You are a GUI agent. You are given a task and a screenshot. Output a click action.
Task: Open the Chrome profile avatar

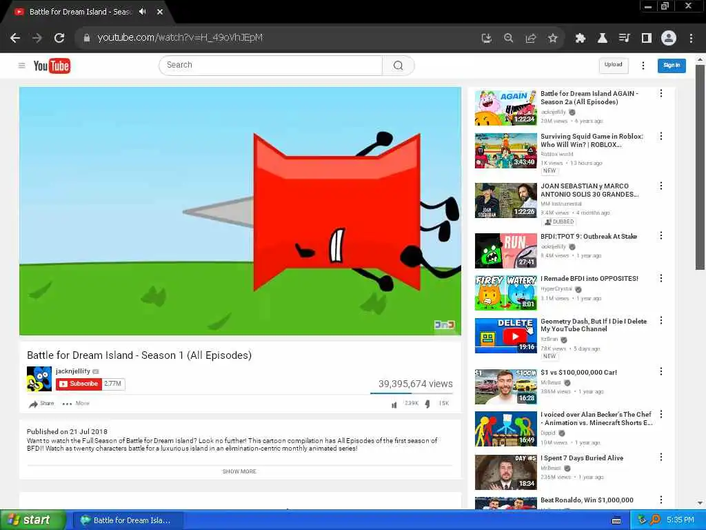coord(669,38)
